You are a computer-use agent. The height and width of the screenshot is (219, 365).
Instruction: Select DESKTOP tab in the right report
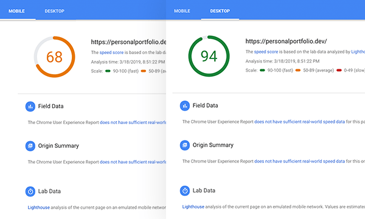point(220,11)
